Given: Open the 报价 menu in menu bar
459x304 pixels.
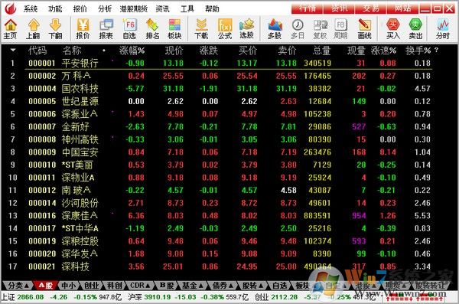Looking at the screenshot, I should tap(80, 8).
